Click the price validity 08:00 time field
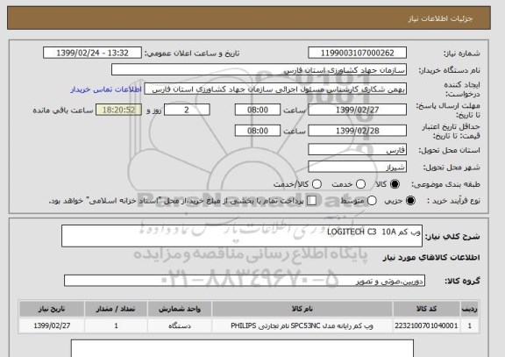505x357 pixels. click(258, 131)
